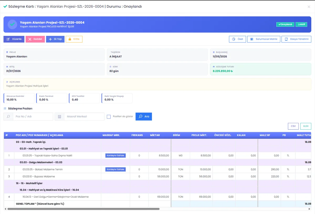
Task: Click group row 03 - 03-Hafr. Toprak İşl.
Action: [x=157, y=142]
